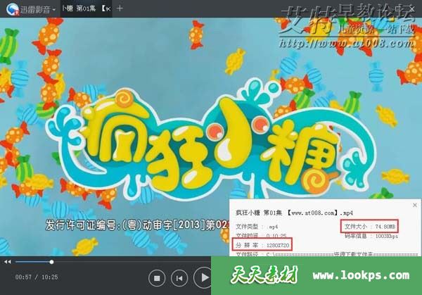The image size is (422, 295).
Task: Add a new tab with plus icon
Action: coord(120,8)
